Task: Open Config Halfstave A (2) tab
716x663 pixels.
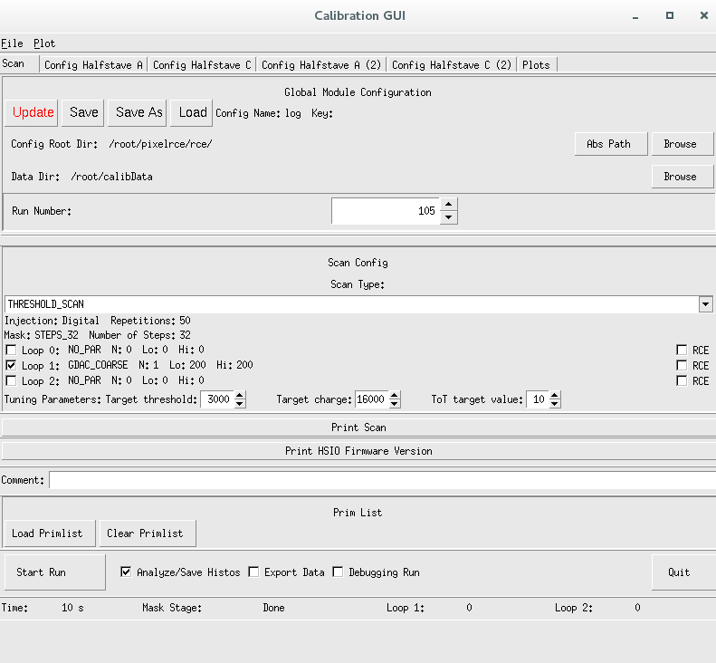Action: pos(321,65)
